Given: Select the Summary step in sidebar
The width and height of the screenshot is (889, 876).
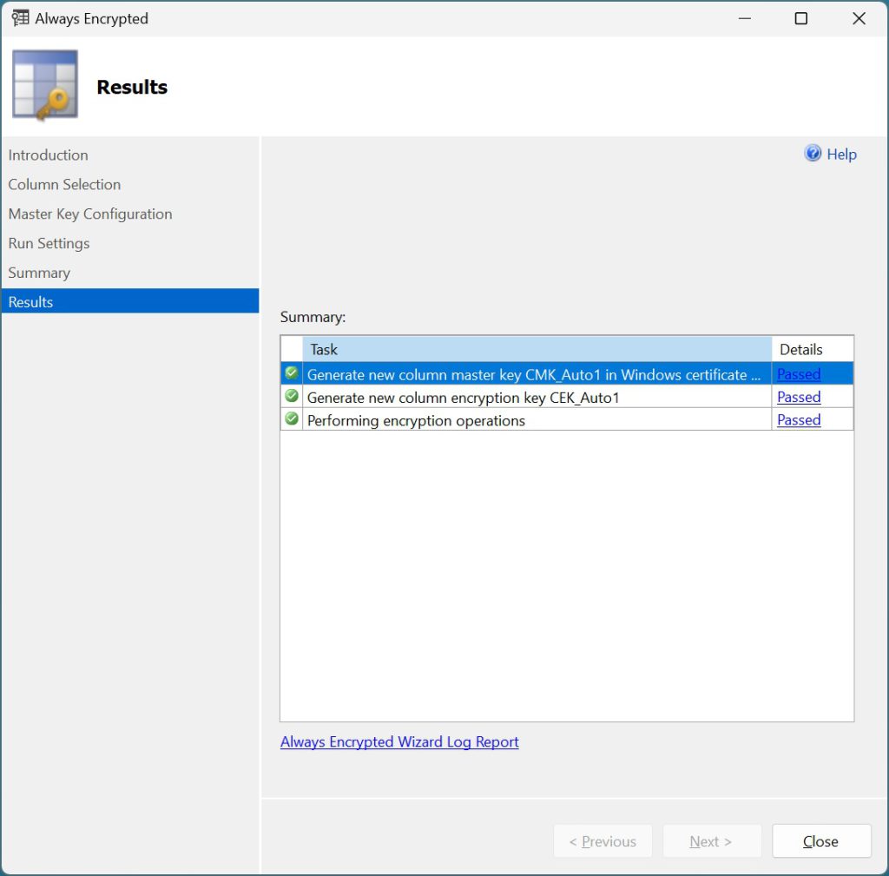Looking at the screenshot, I should click(39, 273).
